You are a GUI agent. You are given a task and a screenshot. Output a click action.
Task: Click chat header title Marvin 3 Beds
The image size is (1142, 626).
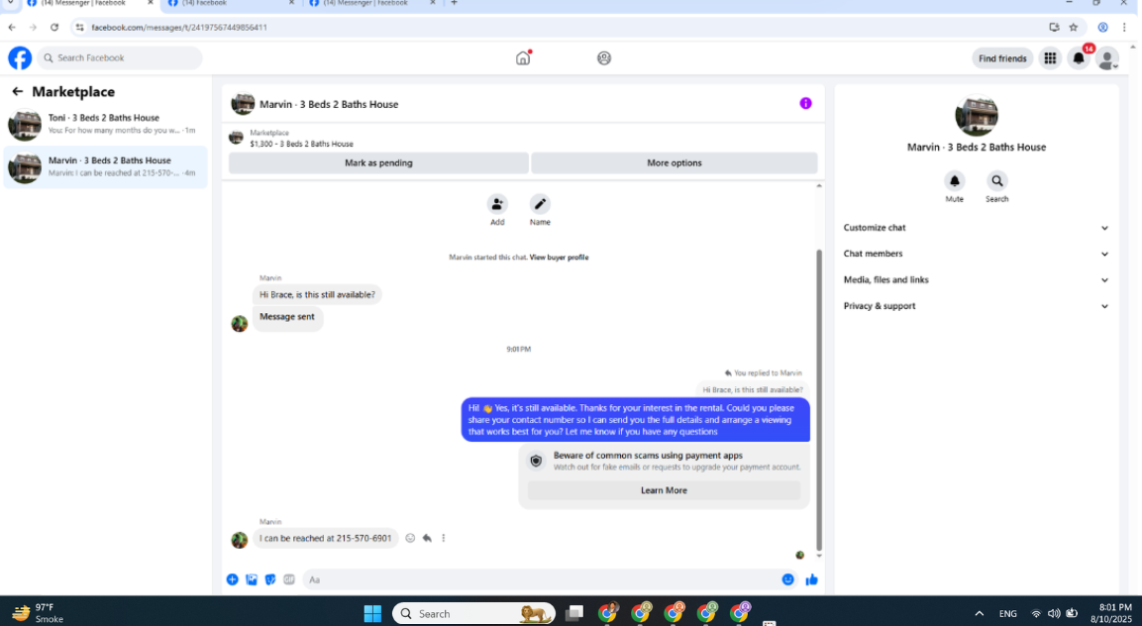(x=329, y=104)
